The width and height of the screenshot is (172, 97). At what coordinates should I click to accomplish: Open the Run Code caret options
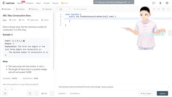[152, 93]
